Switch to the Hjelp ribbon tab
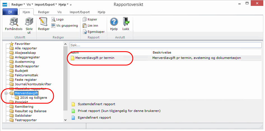Screen dimensions: 265x131 (x=101, y=12)
